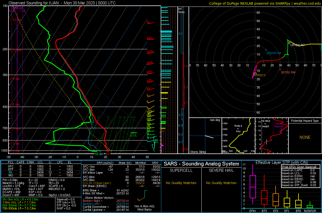
Task: Click the green LCL marker on the skew-T
Action: click(x=134, y=134)
